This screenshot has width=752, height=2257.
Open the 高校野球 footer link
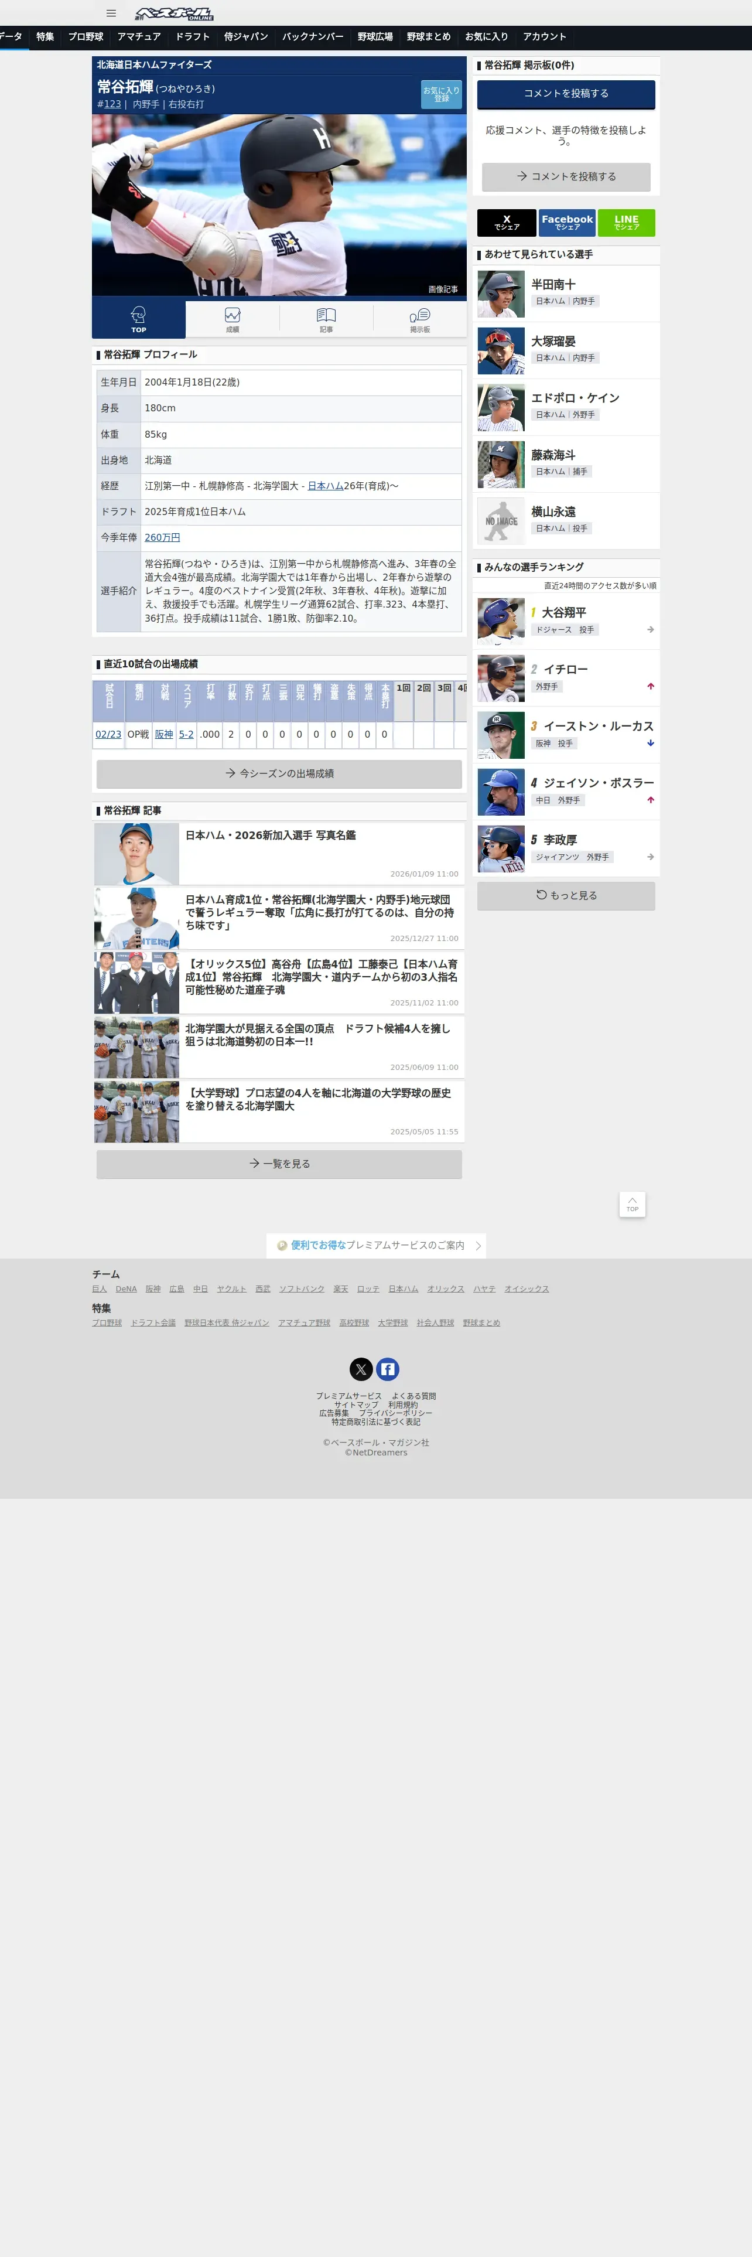(354, 1323)
